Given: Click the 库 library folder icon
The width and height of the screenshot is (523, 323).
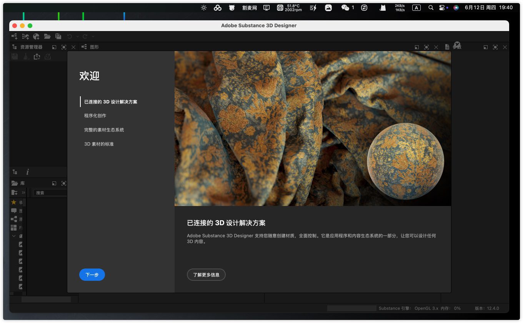Looking at the screenshot, I should (15, 183).
